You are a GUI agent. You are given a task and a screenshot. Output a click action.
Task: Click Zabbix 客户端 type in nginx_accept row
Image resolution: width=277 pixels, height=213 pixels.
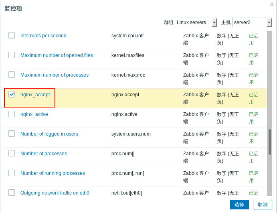pos(196,98)
